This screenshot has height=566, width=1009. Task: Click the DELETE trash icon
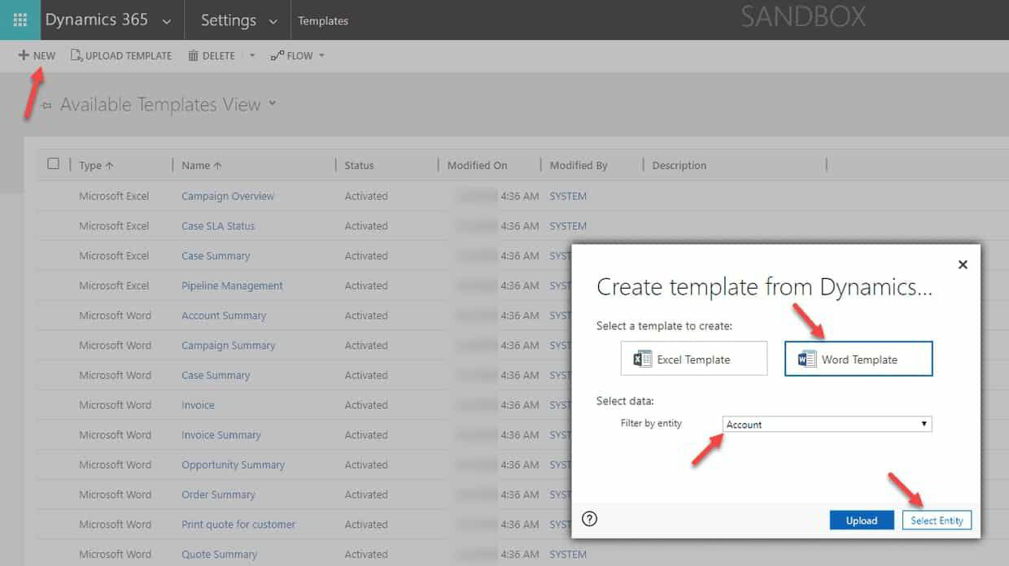pyautogui.click(x=192, y=55)
